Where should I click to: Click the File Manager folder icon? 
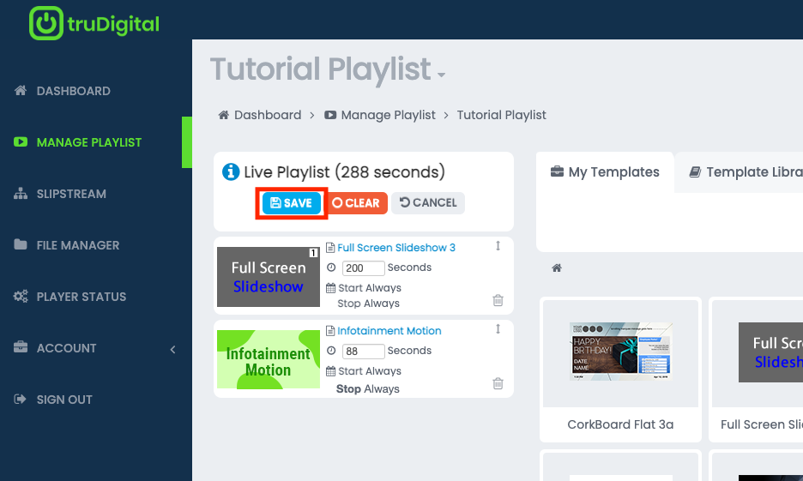(x=21, y=244)
